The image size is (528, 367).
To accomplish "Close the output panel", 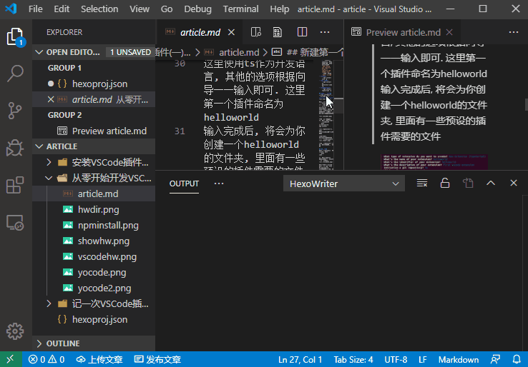I will [x=514, y=183].
